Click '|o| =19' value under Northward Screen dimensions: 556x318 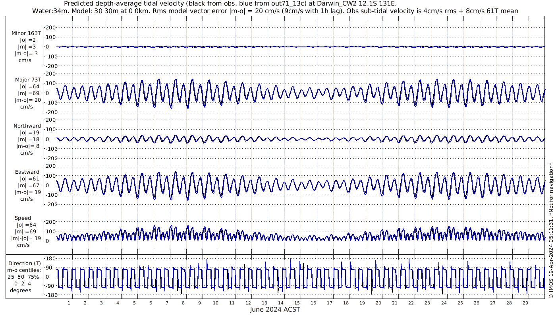pos(29,133)
